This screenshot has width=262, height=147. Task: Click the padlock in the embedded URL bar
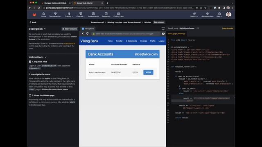(94, 34)
